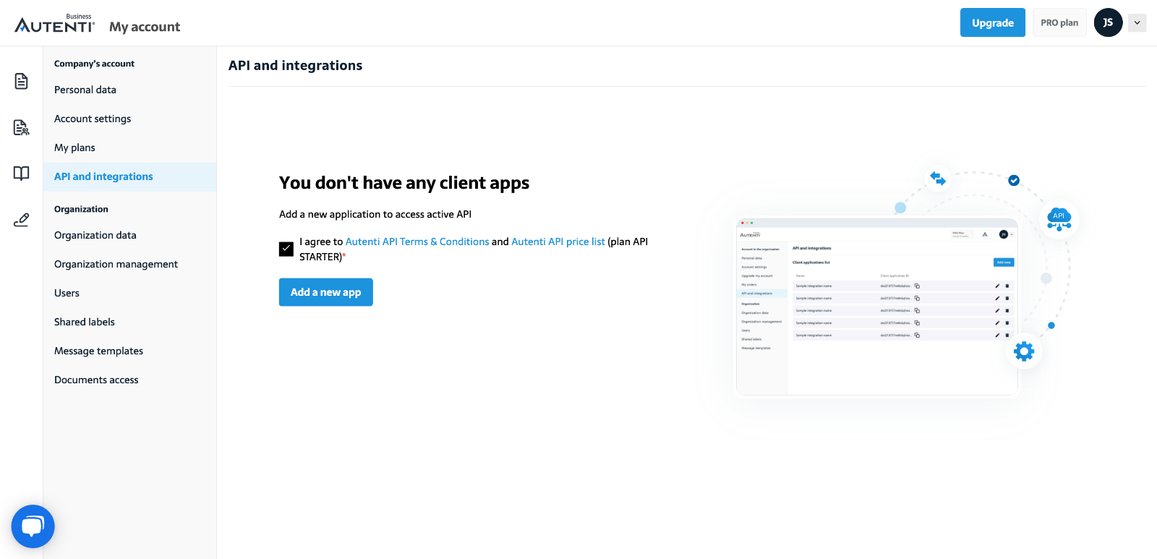Image resolution: width=1157 pixels, height=559 pixels.
Task: Open Autenti API price list link
Action: point(558,242)
